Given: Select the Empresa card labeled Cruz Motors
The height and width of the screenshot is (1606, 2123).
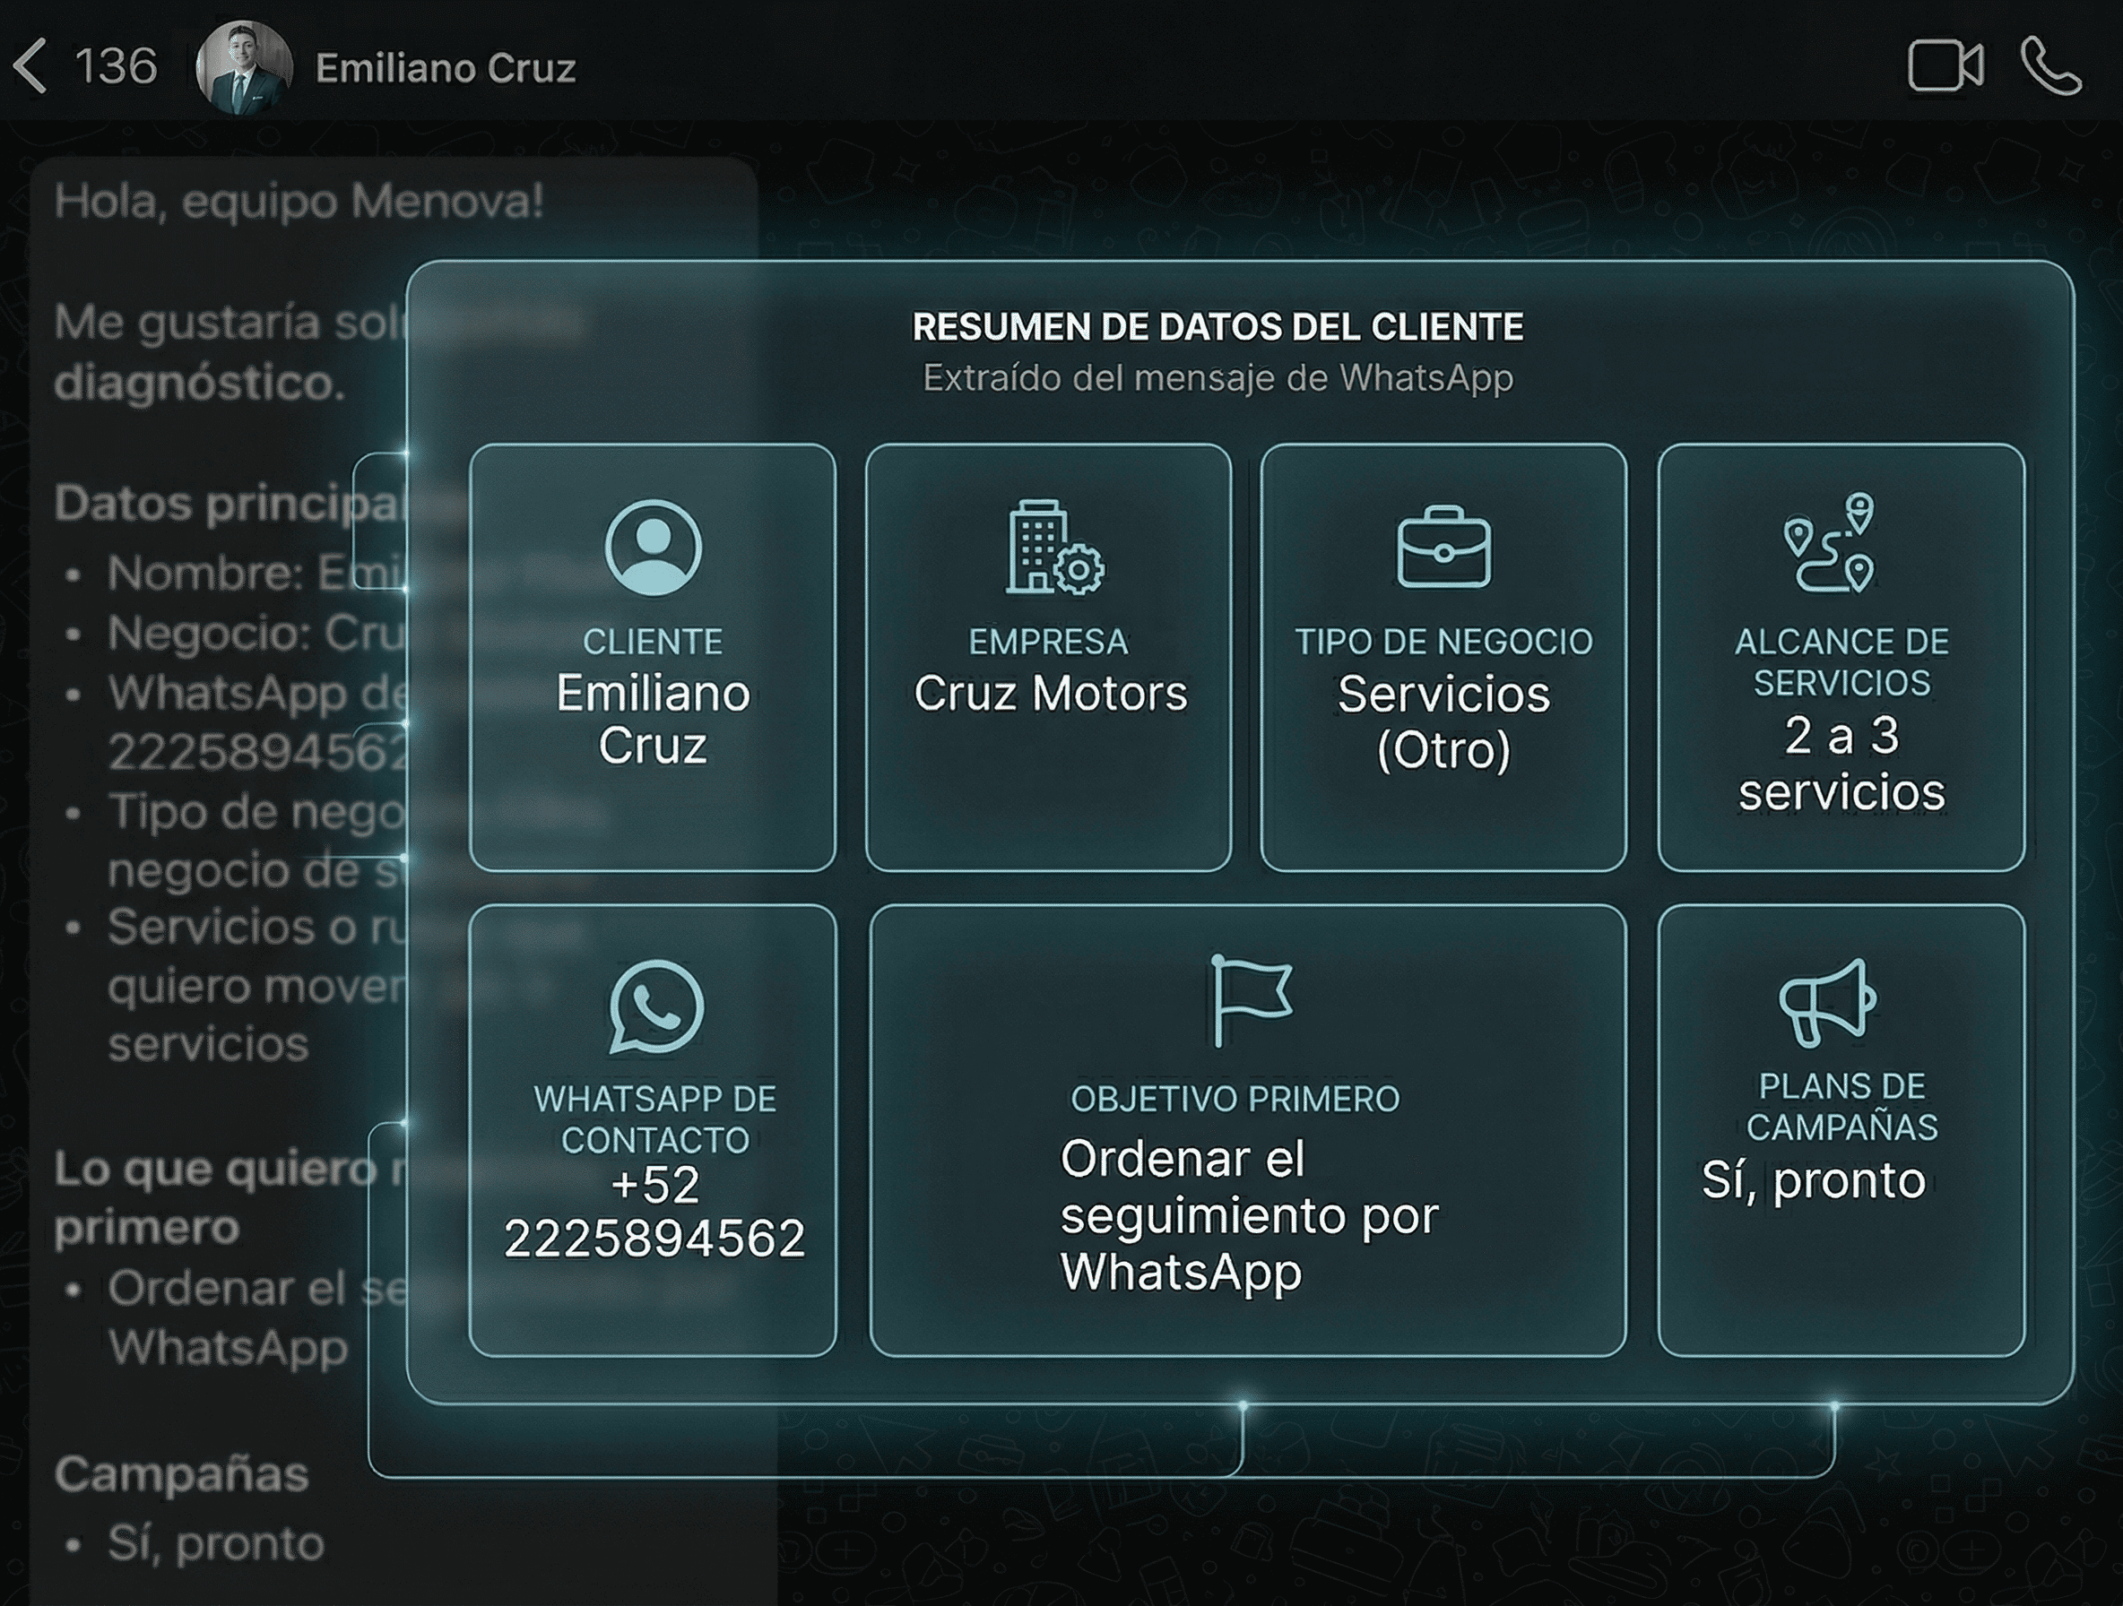Looking at the screenshot, I should click(x=1052, y=657).
